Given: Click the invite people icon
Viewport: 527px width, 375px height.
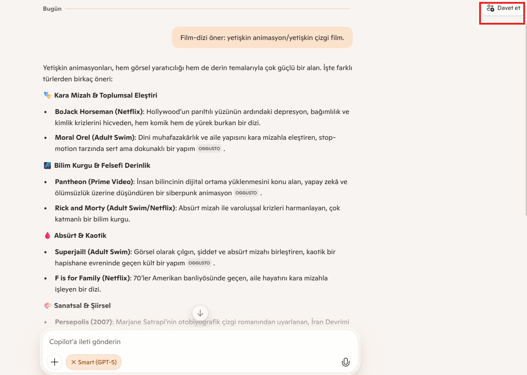Looking at the screenshot, I should [490, 8].
